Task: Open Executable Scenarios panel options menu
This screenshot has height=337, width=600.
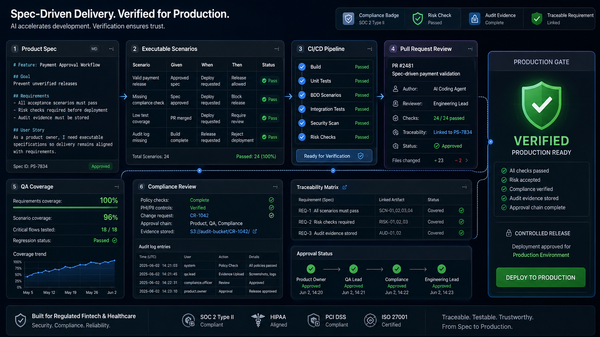Action: [x=277, y=49]
